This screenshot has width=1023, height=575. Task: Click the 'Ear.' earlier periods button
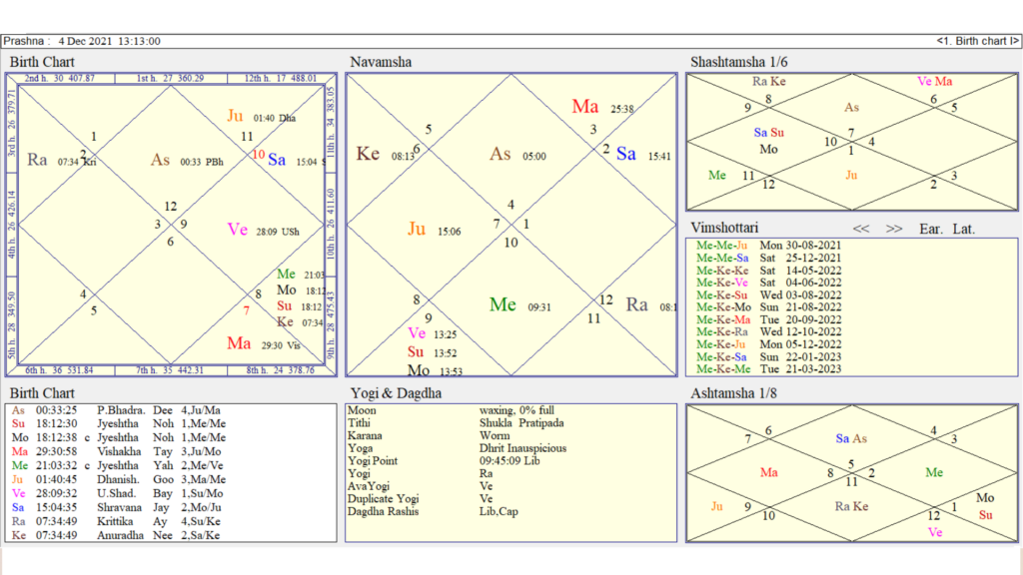[931, 229]
